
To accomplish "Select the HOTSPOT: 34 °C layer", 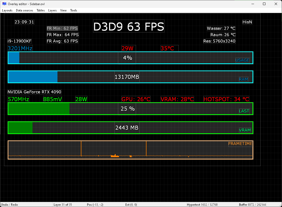I will 226,99.
